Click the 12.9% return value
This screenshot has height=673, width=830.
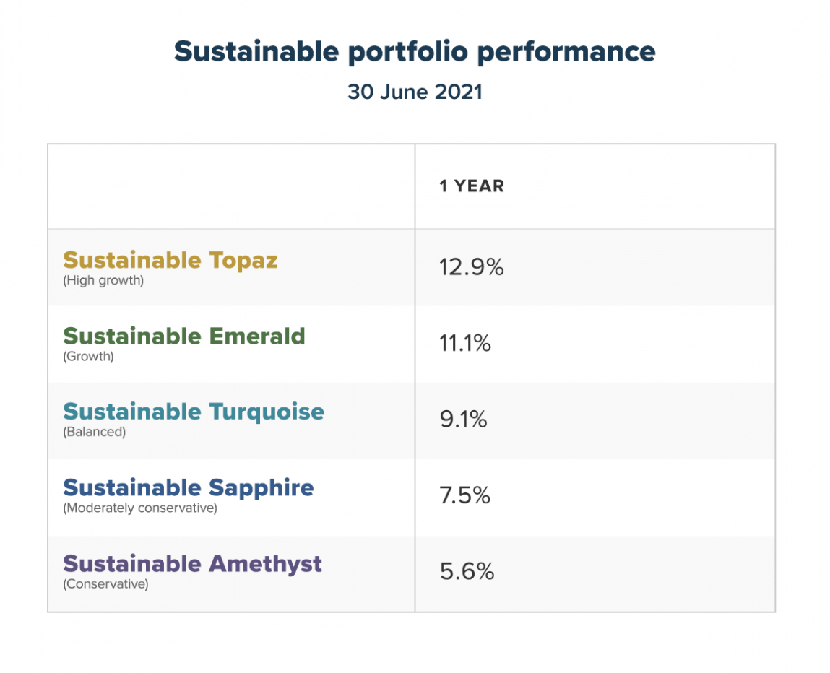pos(471,268)
